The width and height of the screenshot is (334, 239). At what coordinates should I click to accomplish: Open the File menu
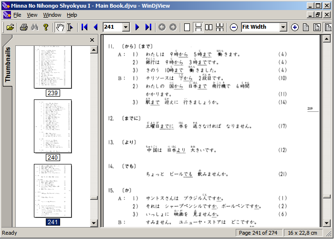17,15
